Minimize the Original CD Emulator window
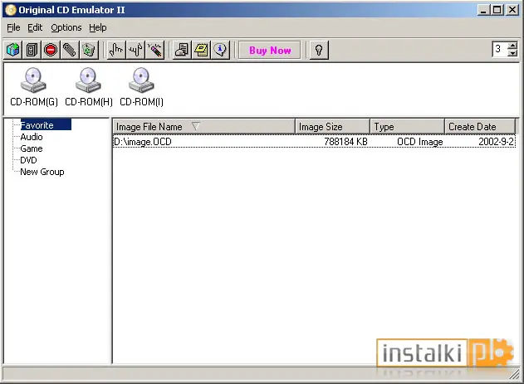524x384 pixels. point(483,10)
